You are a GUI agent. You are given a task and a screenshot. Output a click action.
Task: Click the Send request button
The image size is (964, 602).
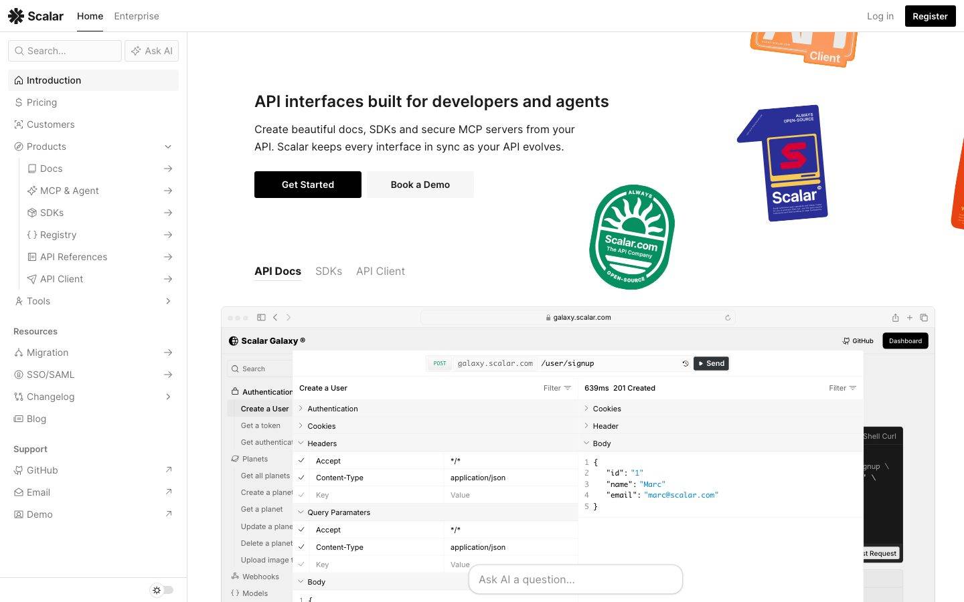point(711,363)
